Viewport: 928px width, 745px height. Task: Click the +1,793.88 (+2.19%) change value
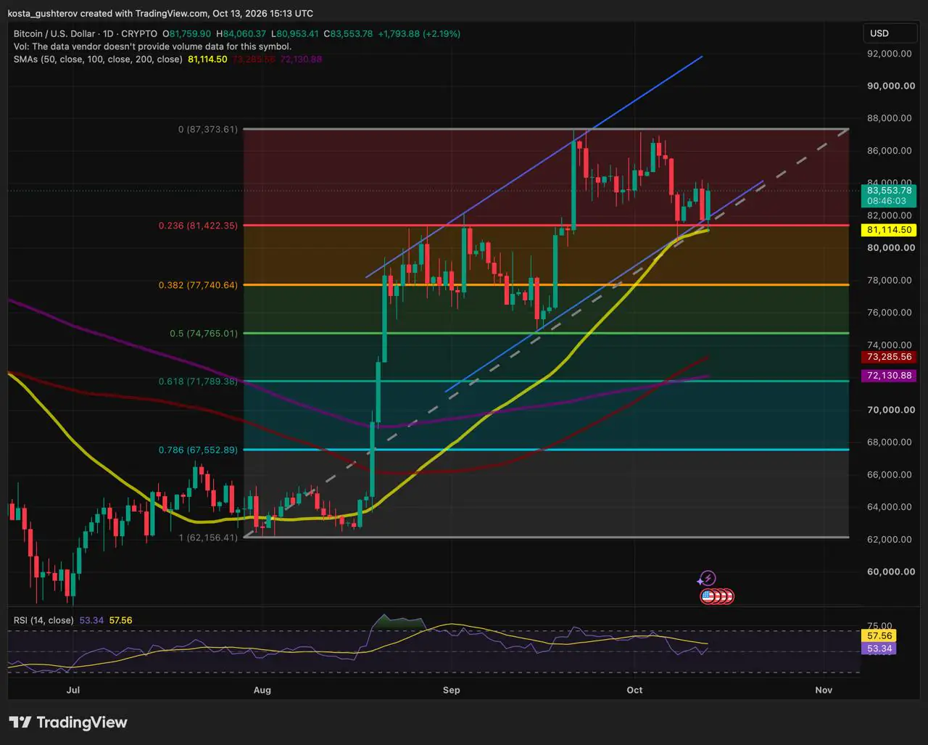pyautogui.click(x=419, y=33)
